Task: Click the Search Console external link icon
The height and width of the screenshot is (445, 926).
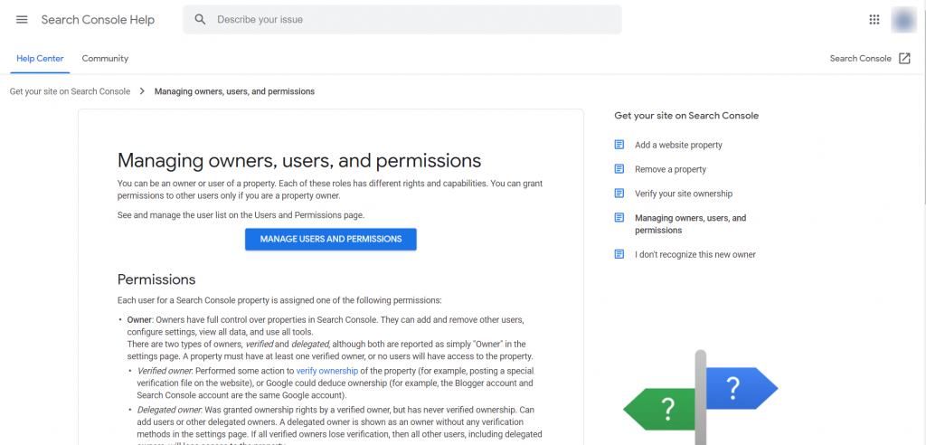Action: click(904, 59)
